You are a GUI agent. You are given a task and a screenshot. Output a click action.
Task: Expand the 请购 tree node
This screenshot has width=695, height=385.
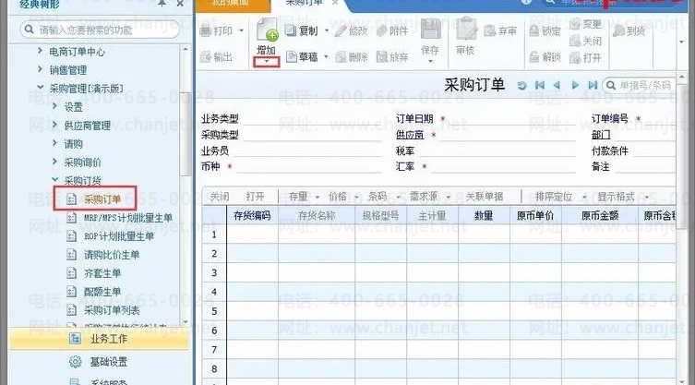[54, 143]
